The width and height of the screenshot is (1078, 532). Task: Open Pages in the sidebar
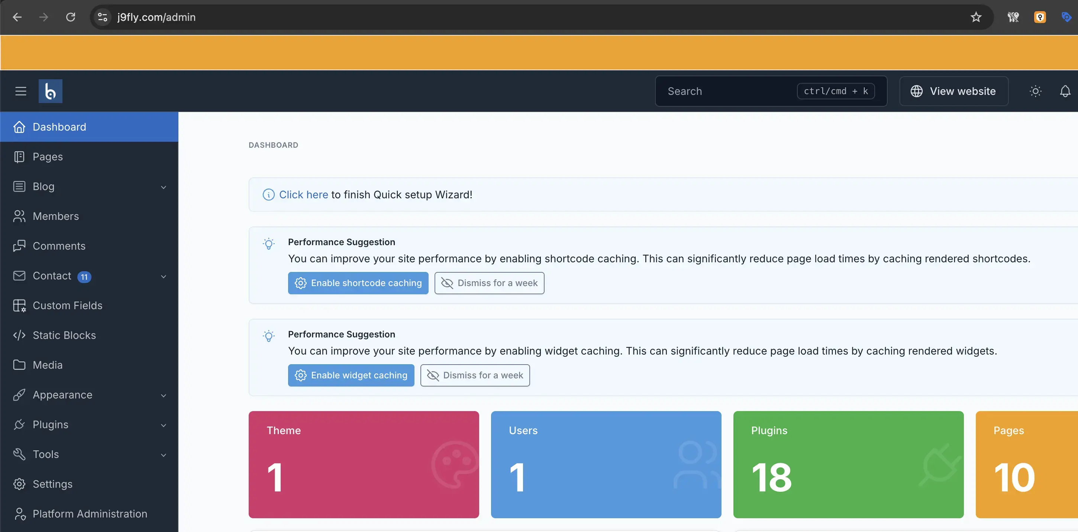point(89,157)
